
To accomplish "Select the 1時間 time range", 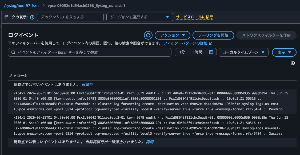I will [197, 52].
